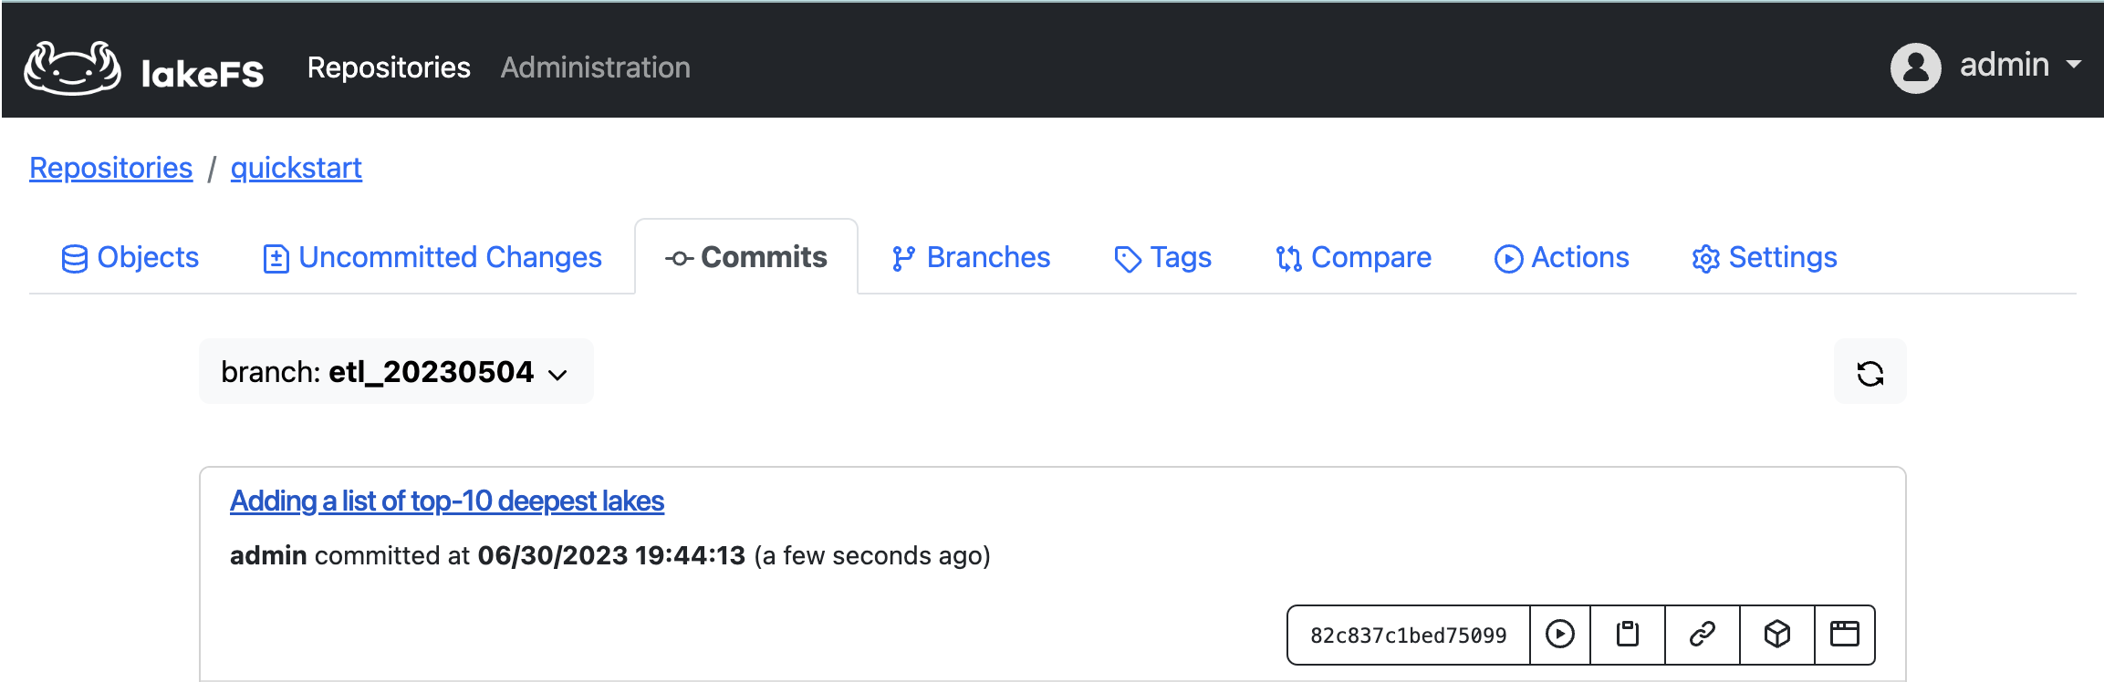Open the commit titled Adding a list of top-10 deepest lakes
2104x682 pixels.
[x=445, y=501]
